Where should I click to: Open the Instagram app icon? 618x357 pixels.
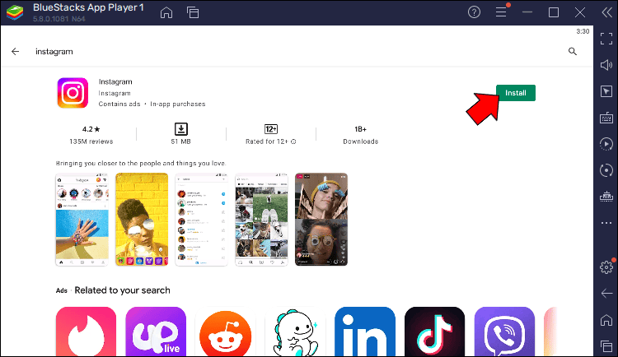pyautogui.click(x=73, y=93)
